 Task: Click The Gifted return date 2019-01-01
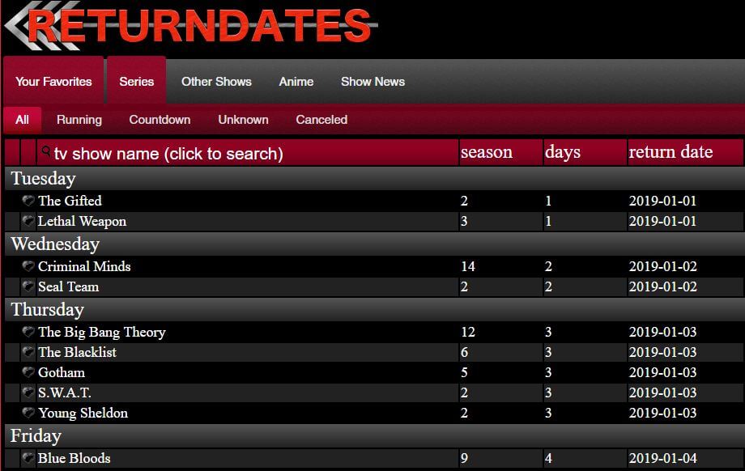[662, 201]
